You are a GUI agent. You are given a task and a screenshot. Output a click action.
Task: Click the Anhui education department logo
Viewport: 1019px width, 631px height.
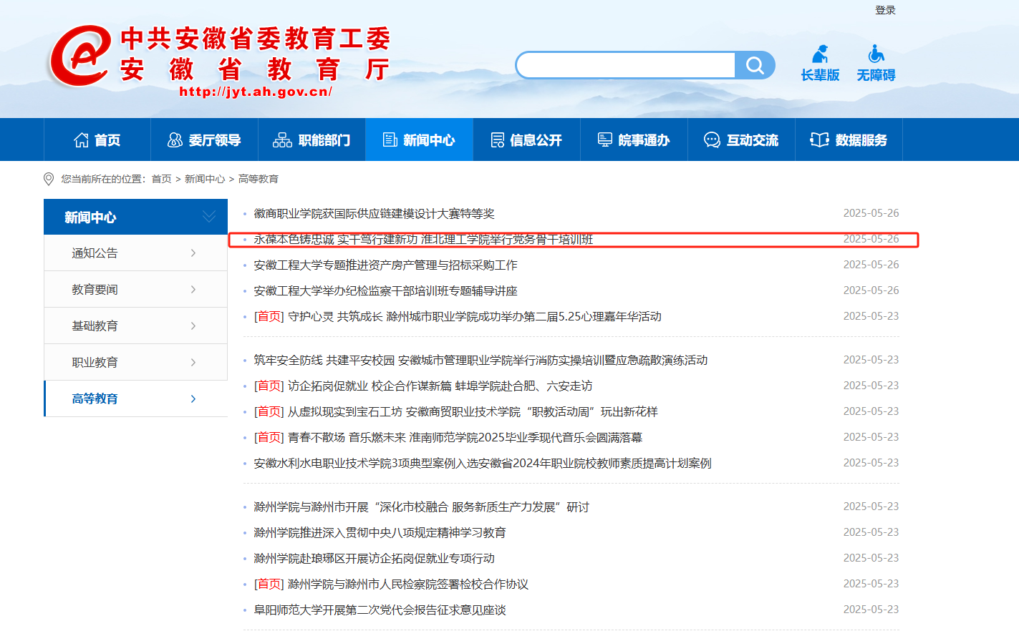tap(79, 57)
